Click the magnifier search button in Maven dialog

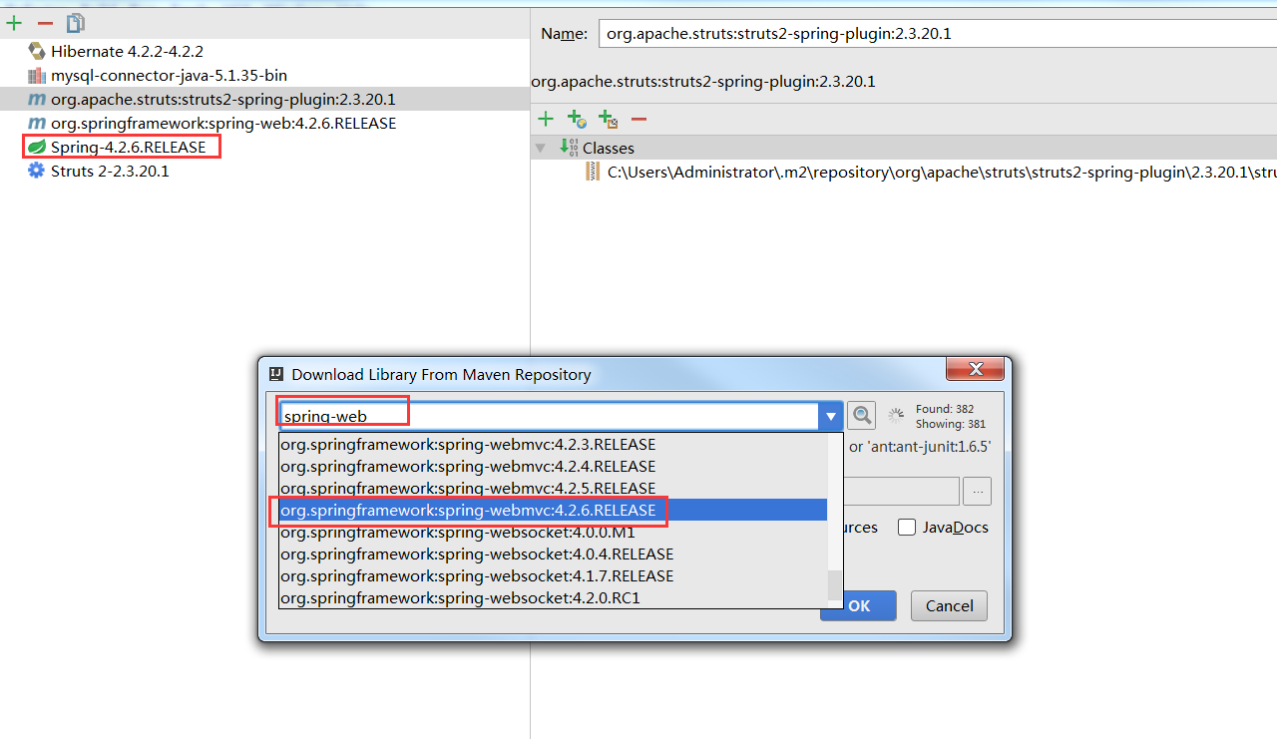click(861, 415)
